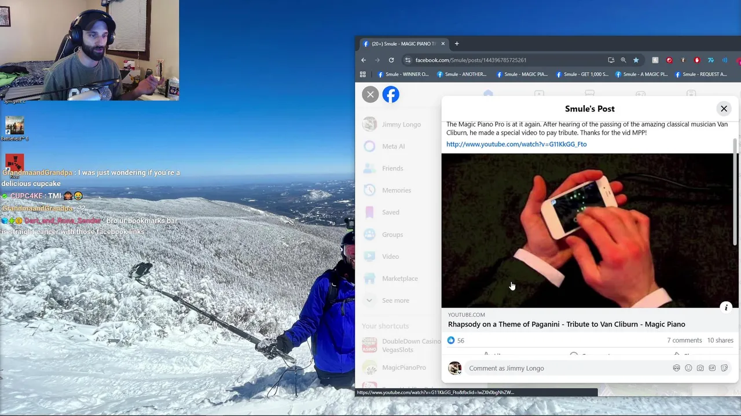
Task: Open the youtube.com/watch?v=G11KkGG_Fto link
Action: 516,144
